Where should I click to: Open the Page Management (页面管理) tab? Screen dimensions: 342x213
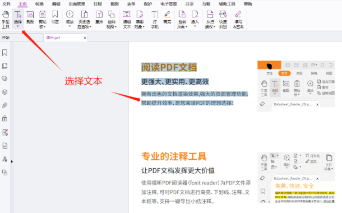tap(77, 4)
